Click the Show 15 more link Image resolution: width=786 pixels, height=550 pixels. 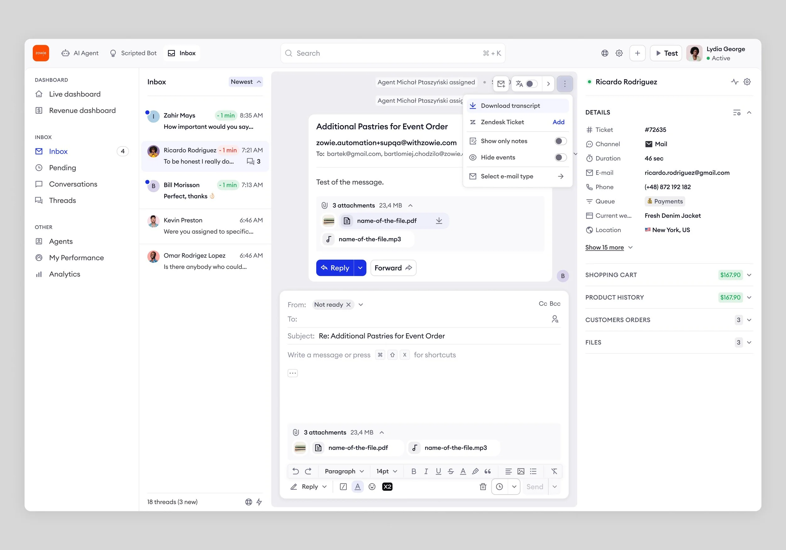coord(604,247)
